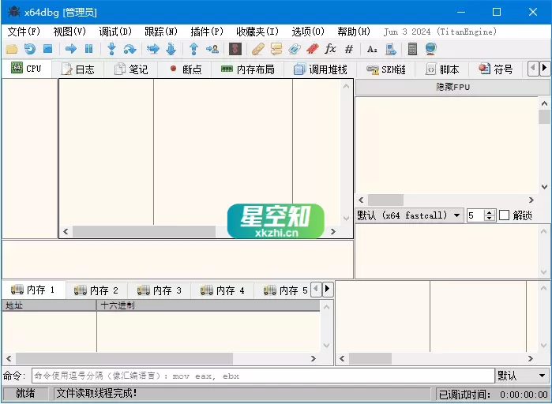Open the variables hash icon

(x=349, y=49)
